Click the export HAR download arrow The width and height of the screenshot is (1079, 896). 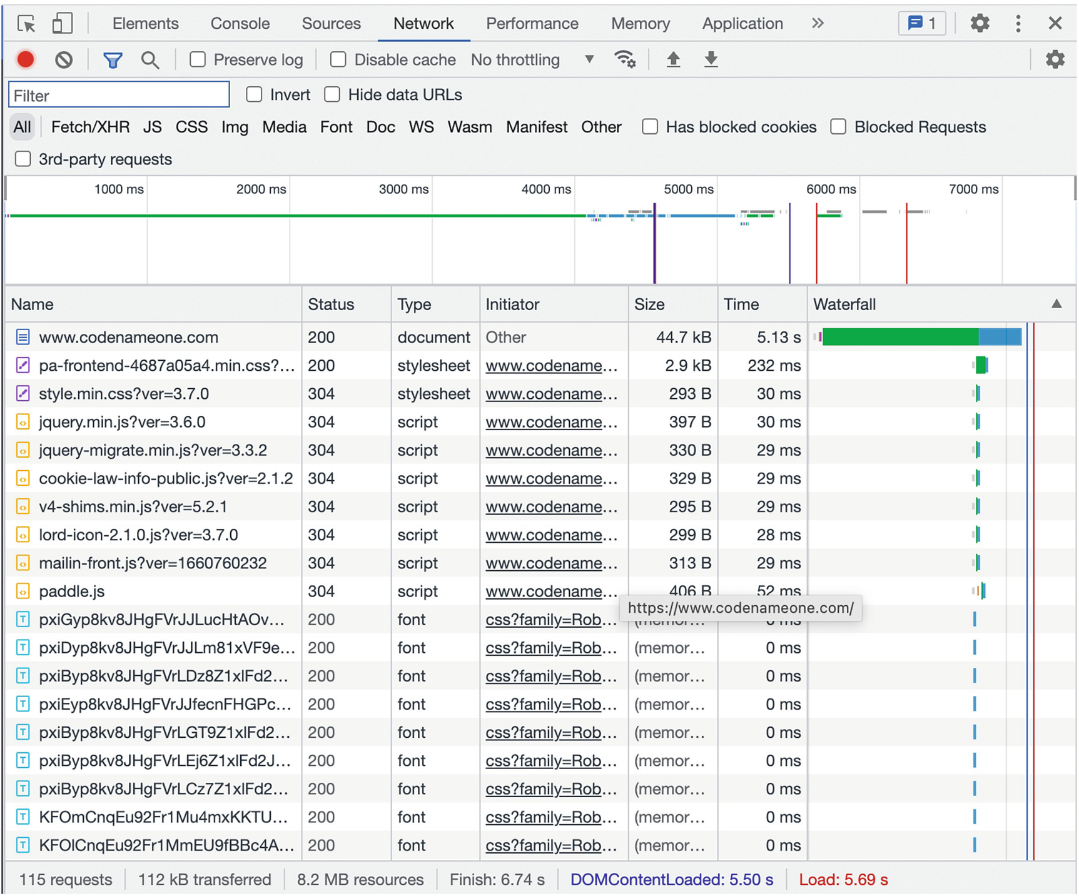[x=711, y=59]
